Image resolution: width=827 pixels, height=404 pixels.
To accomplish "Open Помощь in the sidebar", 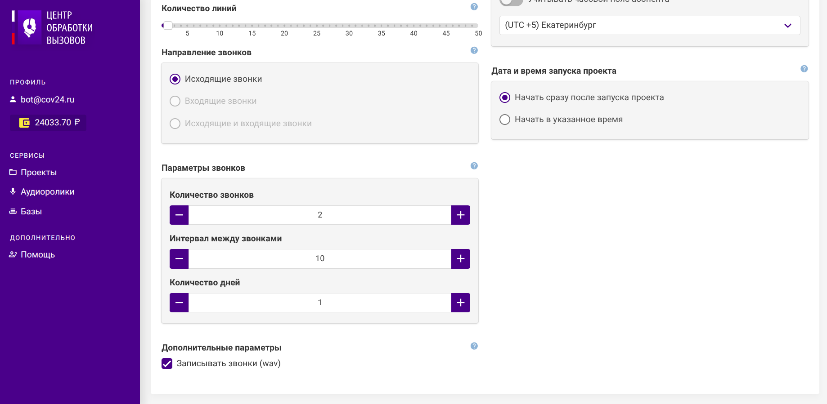I will coord(38,255).
